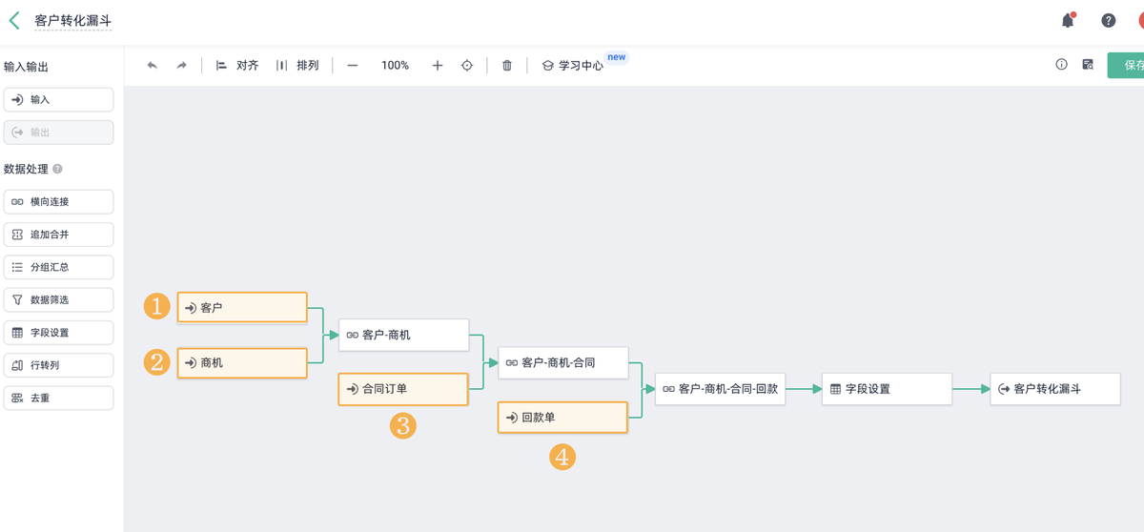Click the 100% zoom level value

click(395, 66)
